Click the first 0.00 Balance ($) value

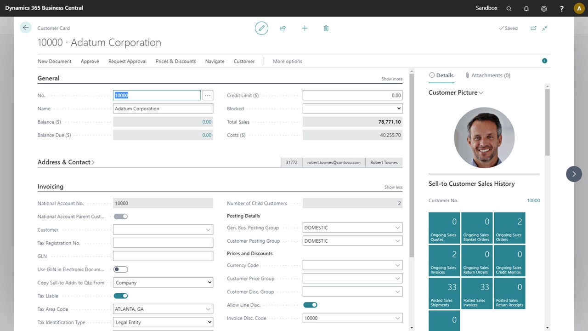pos(207,122)
